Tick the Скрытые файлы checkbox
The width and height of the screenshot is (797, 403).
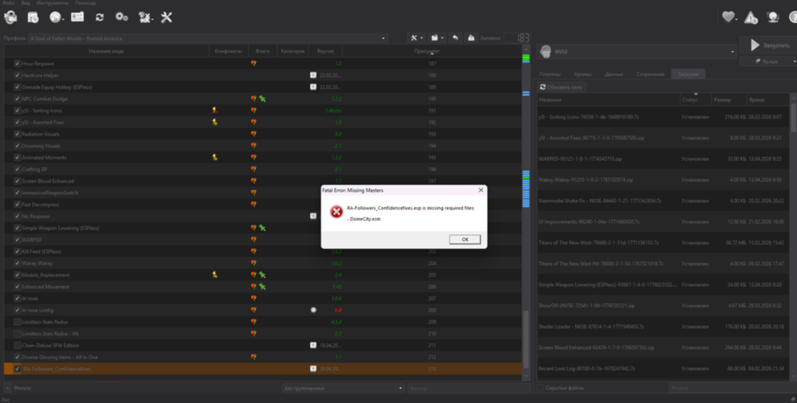[540, 388]
